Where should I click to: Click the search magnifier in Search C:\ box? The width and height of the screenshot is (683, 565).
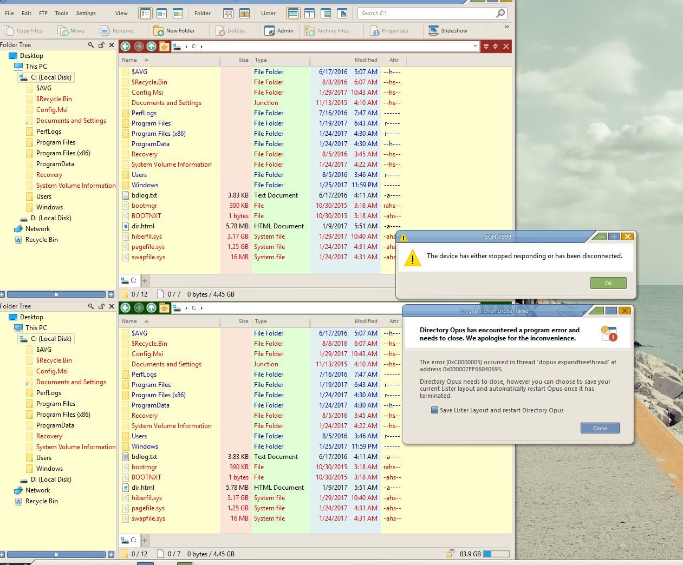(500, 13)
